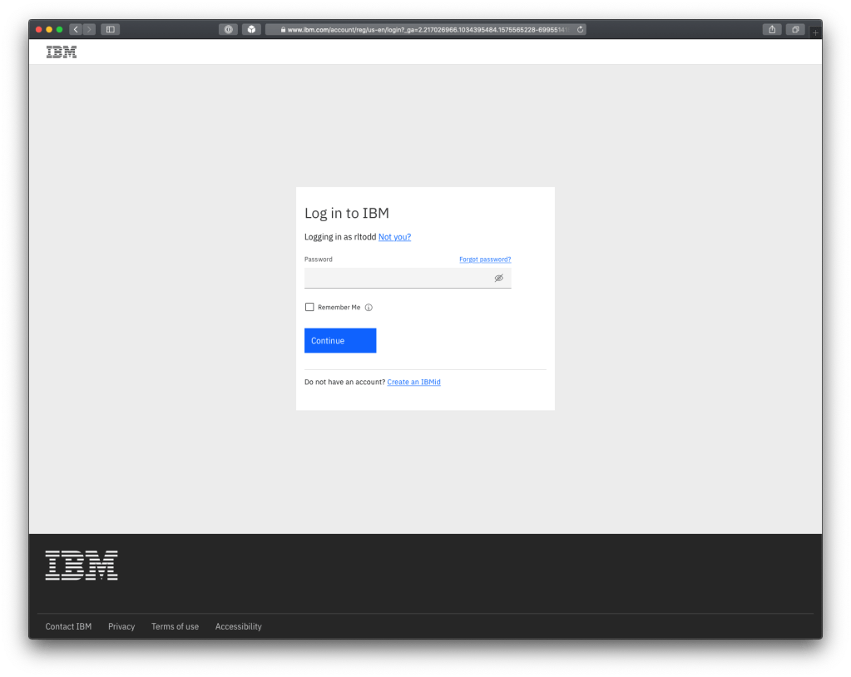The height and width of the screenshot is (677, 851).
Task: Click the IBM logo in the header
Action: (x=62, y=52)
